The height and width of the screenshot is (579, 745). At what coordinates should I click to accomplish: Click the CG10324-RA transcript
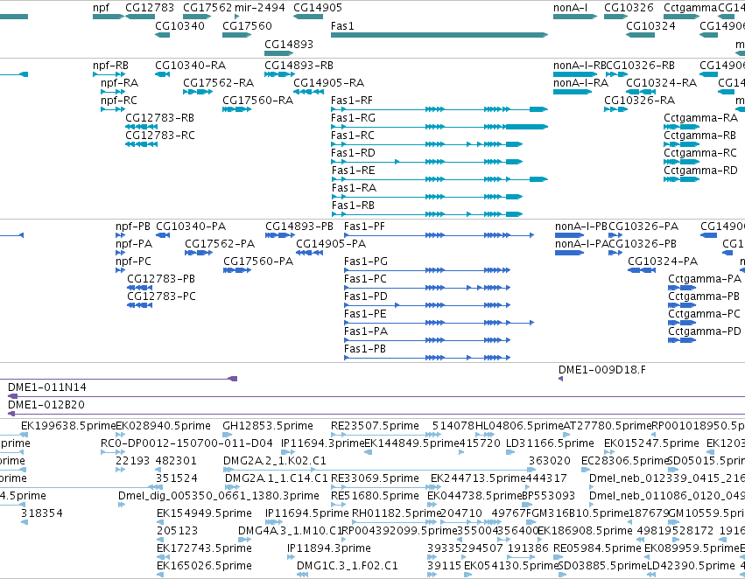641,92
